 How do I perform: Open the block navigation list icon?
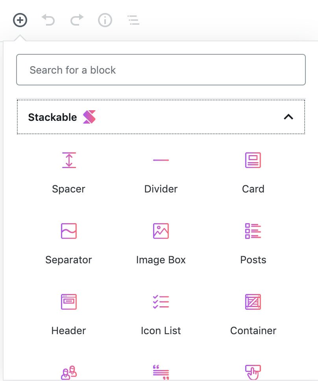[133, 20]
